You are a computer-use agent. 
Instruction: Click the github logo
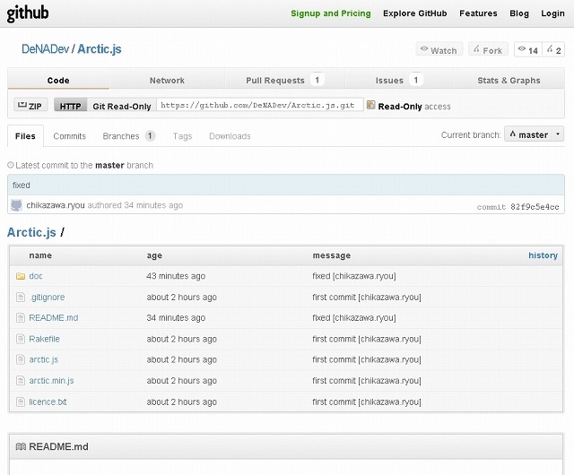(28, 13)
